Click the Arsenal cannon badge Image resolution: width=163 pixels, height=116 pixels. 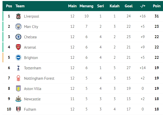pyautogui.click(x=18, y=47)
